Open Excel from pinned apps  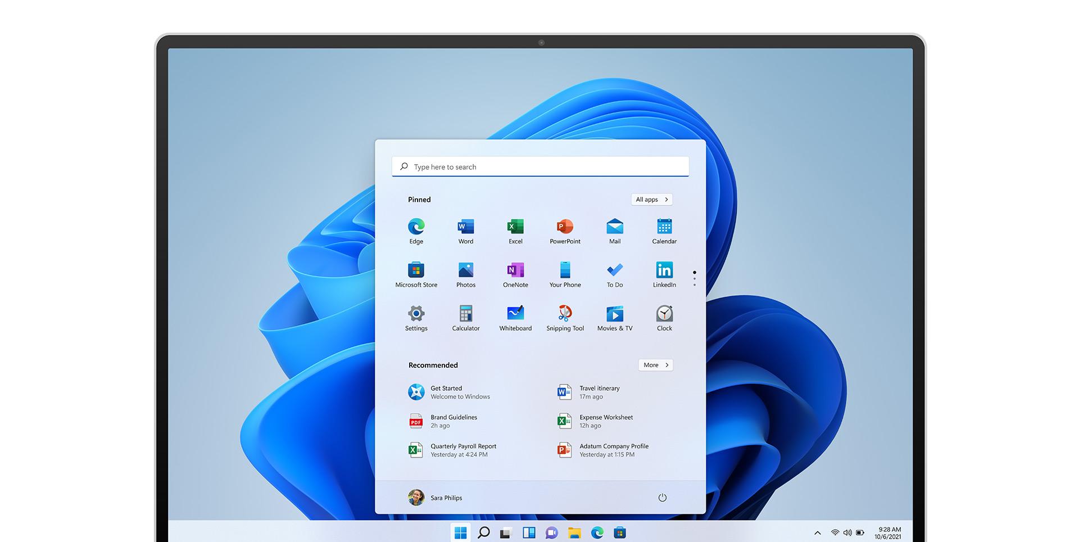point(515,231)
